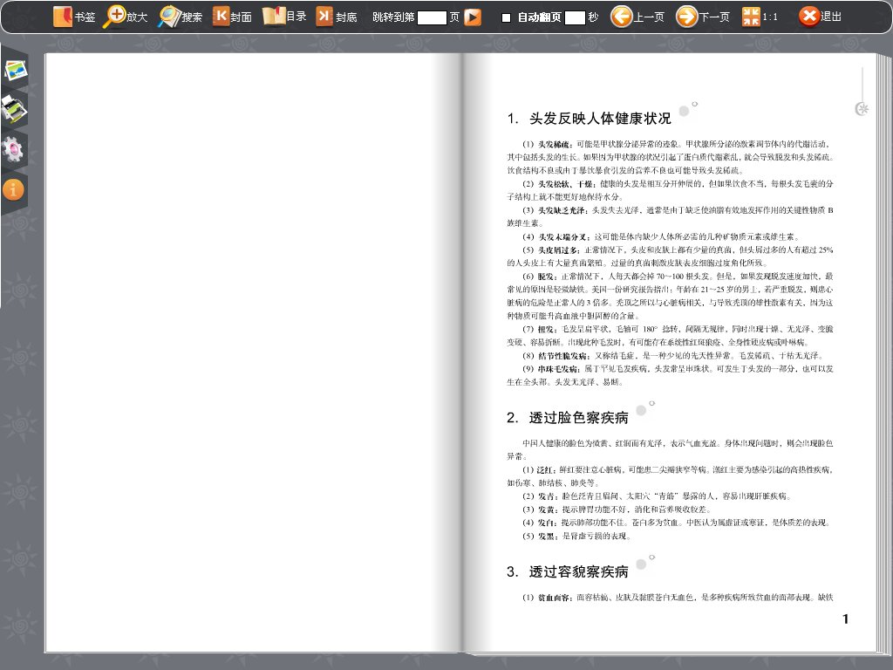This screenshot has width=893, height=670.
Task: Click heading 头发反映人体健康状况
Action: coord(600,119)
